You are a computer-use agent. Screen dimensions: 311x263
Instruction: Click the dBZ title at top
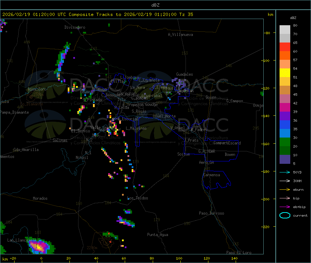(155, 5)
